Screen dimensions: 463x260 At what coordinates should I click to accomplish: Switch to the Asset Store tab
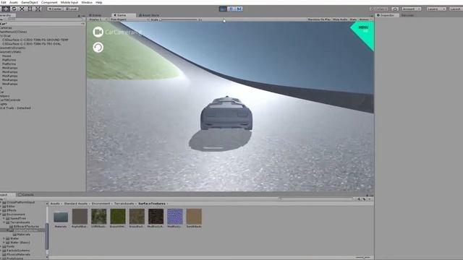point(149,15)
